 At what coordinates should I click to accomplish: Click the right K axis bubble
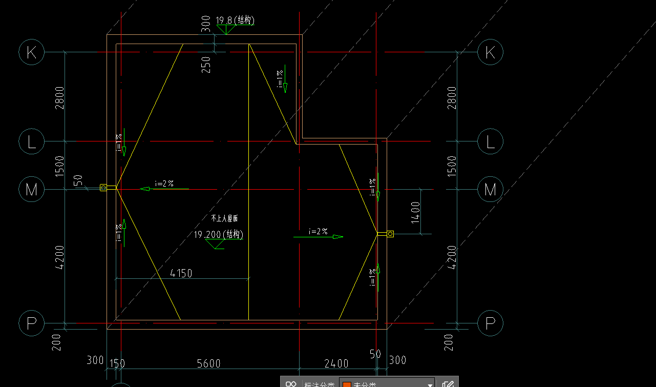tap(490, 52)
